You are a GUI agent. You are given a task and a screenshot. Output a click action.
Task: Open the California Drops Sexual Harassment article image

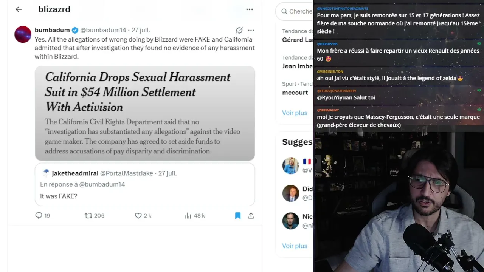point(145,113)
